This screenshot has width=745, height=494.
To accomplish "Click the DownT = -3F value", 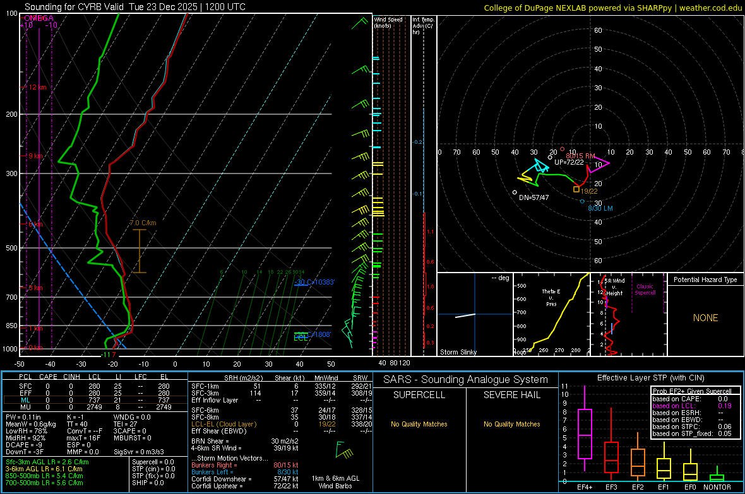I will (x=25, y=452).
